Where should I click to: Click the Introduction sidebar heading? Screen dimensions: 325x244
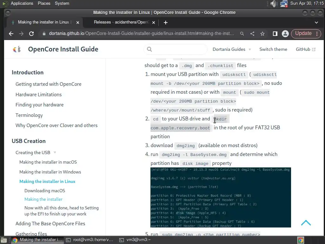point(28,72)
